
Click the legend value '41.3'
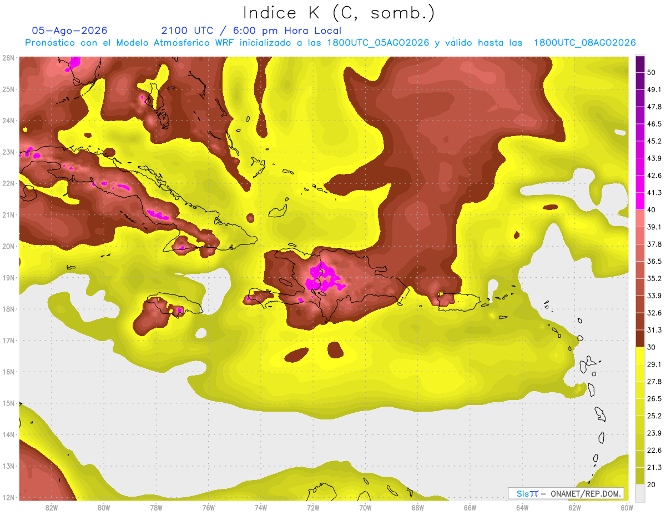(x=655, y=193)
